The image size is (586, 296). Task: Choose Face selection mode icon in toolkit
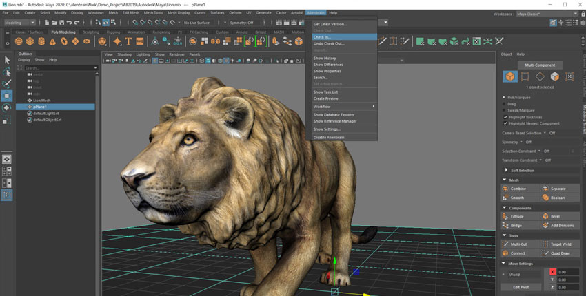pos(554,76)
